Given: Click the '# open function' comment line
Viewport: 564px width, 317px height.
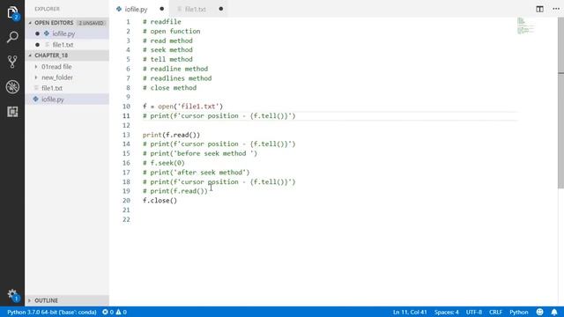Looking at the screenshot, I should click(172, 32).
